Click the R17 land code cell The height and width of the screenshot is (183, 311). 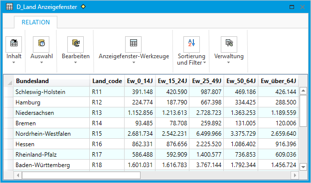(x=107, y=155)
